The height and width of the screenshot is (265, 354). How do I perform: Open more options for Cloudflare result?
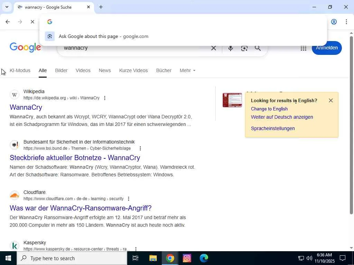click(129, 199)
